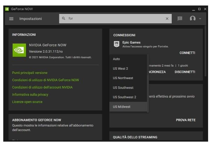Viewport: 213px width, 146px height.
Task: Open the hamburger navigation menu
Action: pos(11,19)
